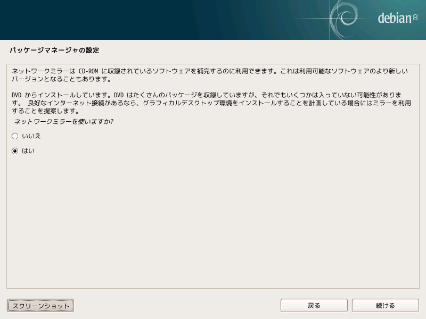This screenshot has height=319, width=426.
Task: Go back with the 戻る button
Action: (x=314, y=306)
